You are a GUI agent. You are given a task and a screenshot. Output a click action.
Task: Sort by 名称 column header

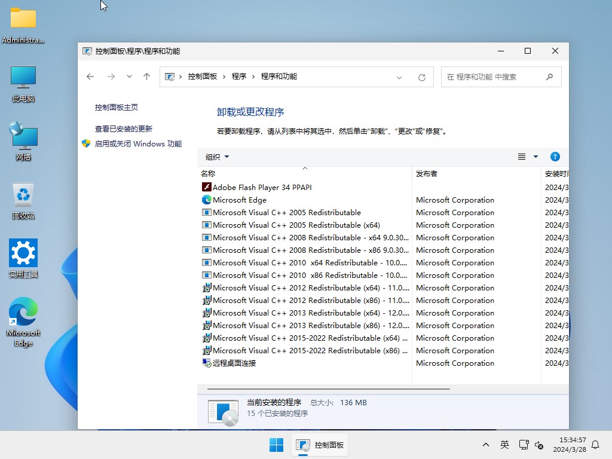(x=305, y=174)
